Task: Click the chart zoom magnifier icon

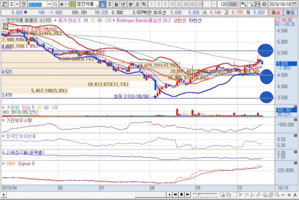Action: [277, 195]
